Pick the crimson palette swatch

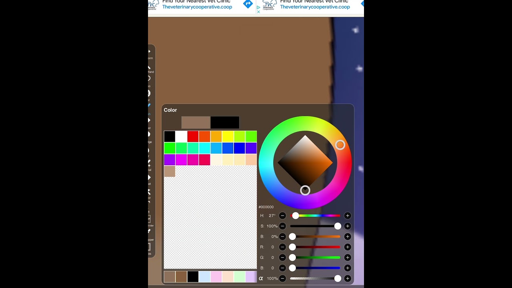(204, 160)
